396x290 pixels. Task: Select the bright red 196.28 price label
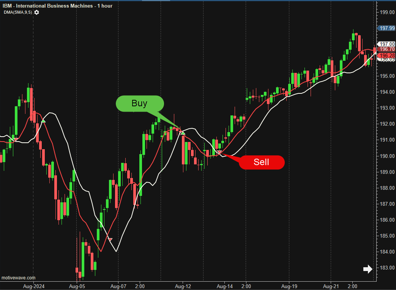(x=387, y=55)
